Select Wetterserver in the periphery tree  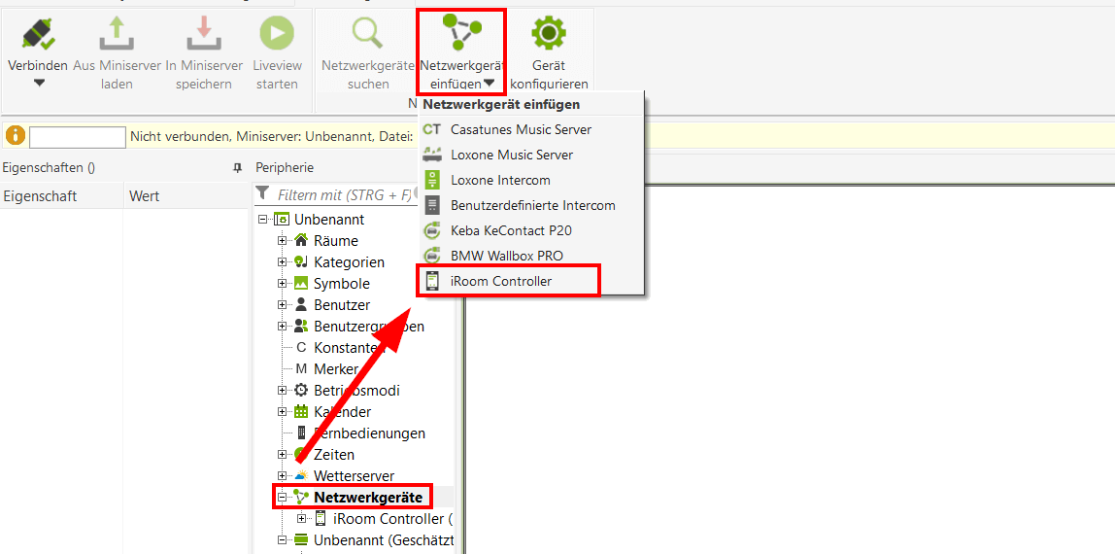[354, 476]
